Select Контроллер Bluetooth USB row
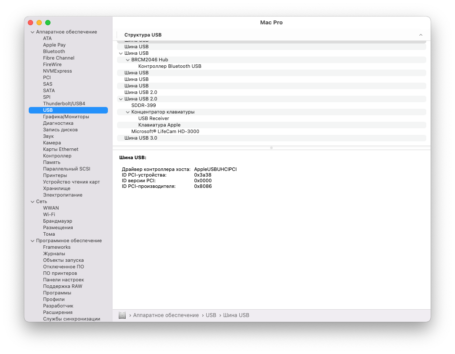The width and height of the screenshot is (455, 354). click(x=271, y=67)
